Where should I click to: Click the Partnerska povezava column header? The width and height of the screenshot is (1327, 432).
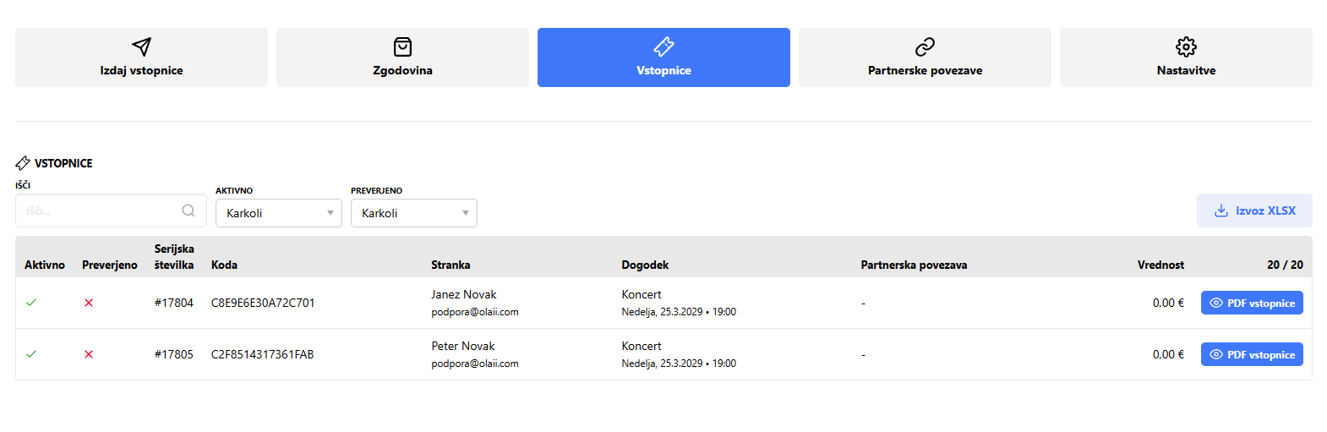pos(914,265)
